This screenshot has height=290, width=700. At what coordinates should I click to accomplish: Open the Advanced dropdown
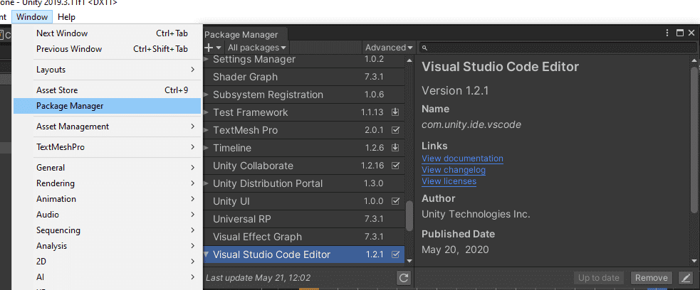(388, 48)
